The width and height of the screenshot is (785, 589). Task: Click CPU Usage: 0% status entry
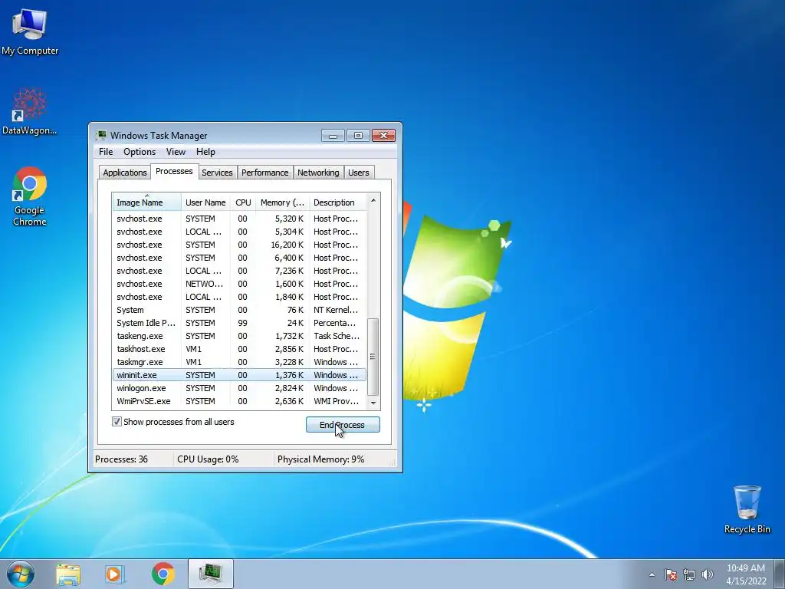(x=208, y=459)
